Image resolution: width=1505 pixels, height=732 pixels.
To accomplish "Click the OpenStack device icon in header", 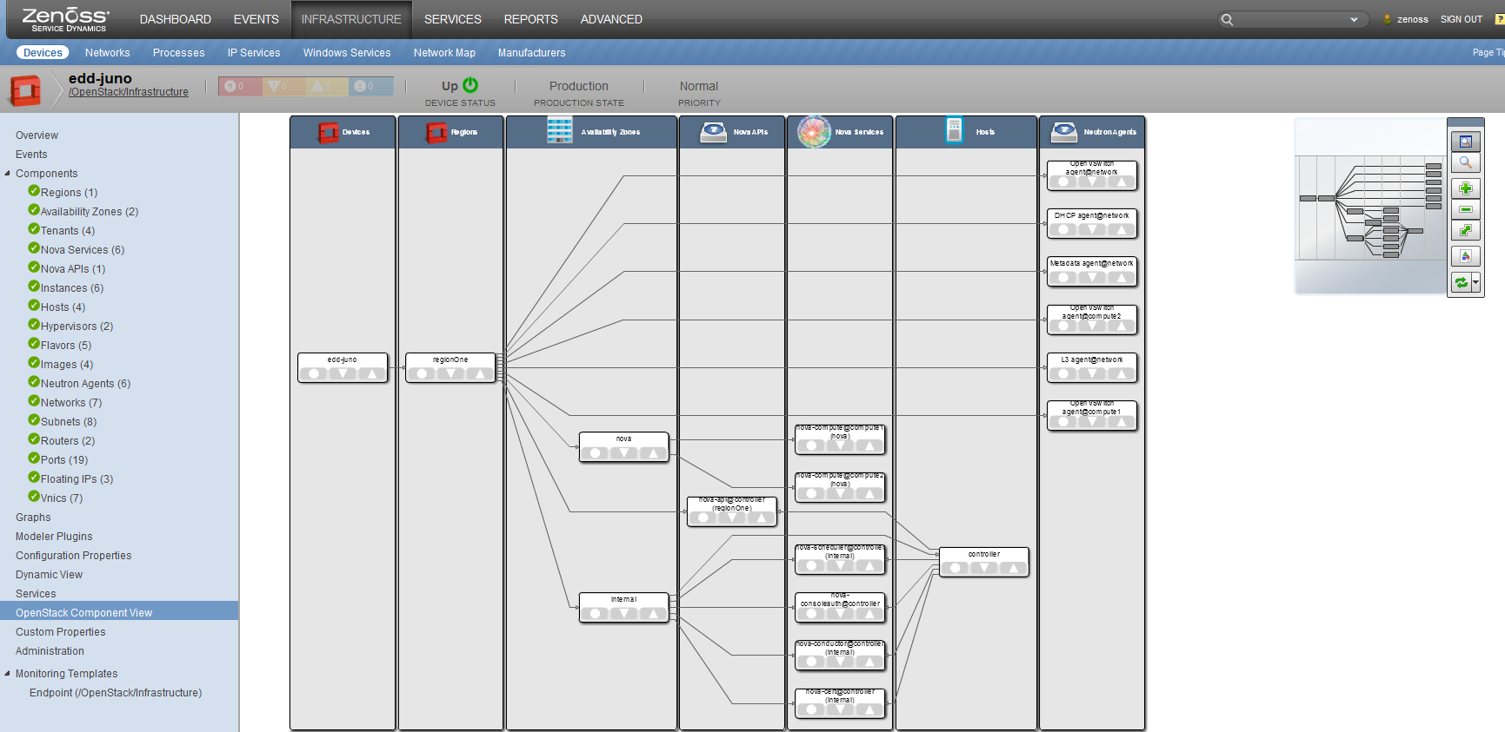I will click(25, 90).
